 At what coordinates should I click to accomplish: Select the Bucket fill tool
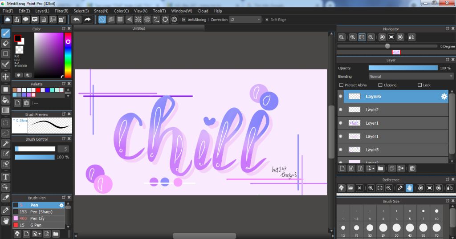pyautogui.click(x=5, y=100)
